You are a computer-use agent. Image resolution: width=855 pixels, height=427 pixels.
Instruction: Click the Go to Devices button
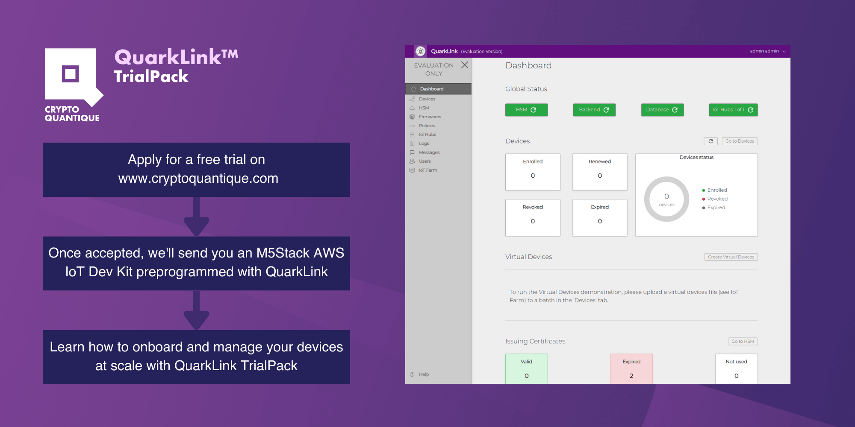(x=740, y=141)
